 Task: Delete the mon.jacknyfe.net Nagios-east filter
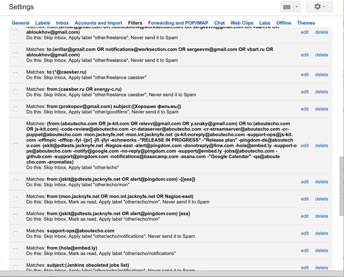coord(321,199)
